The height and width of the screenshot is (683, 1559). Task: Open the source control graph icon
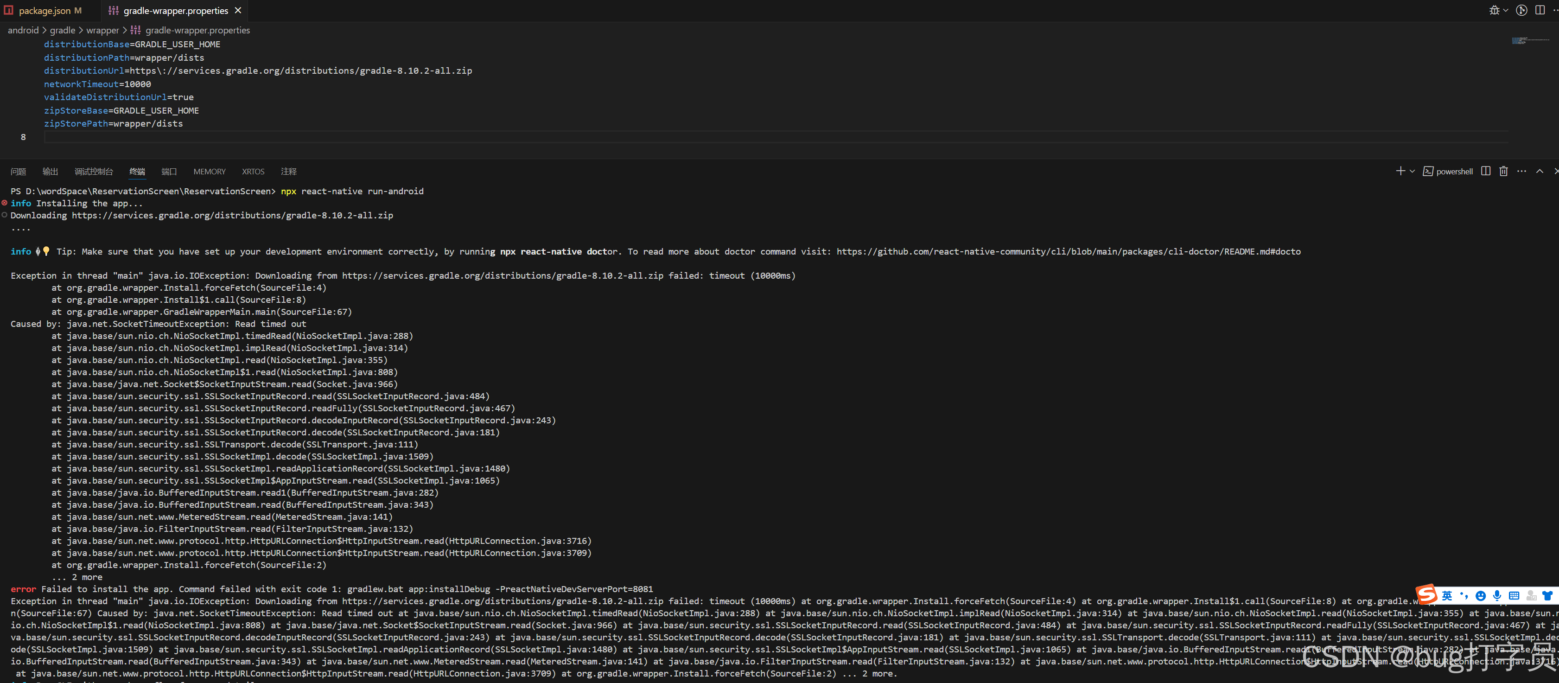(x=1521, y=10)
